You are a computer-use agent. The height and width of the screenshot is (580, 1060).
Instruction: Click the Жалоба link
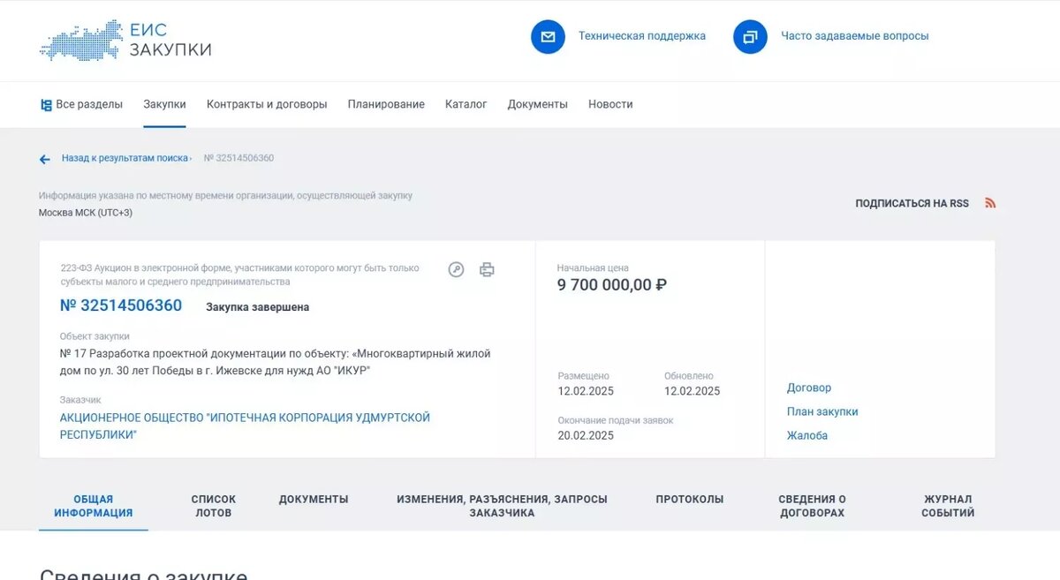tap(806, 435)
